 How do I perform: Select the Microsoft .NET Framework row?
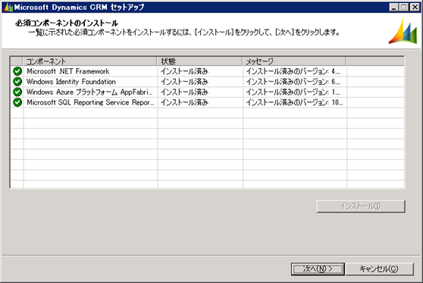click(207, 71)
